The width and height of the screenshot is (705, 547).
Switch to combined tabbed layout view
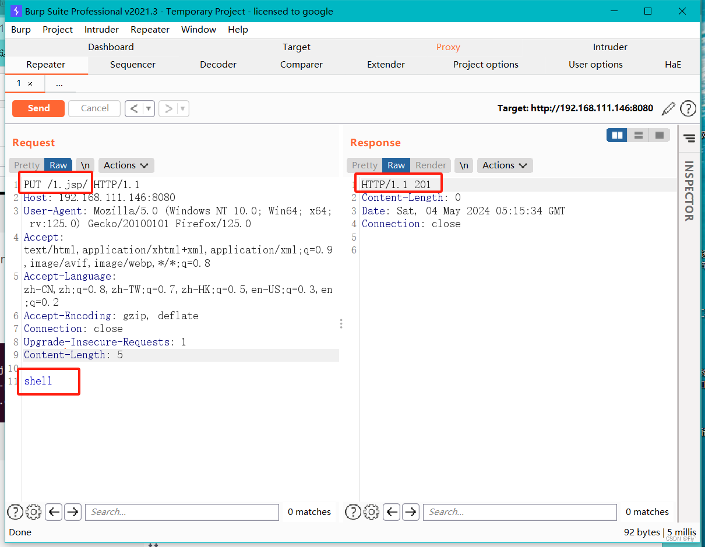click(660, 135)
